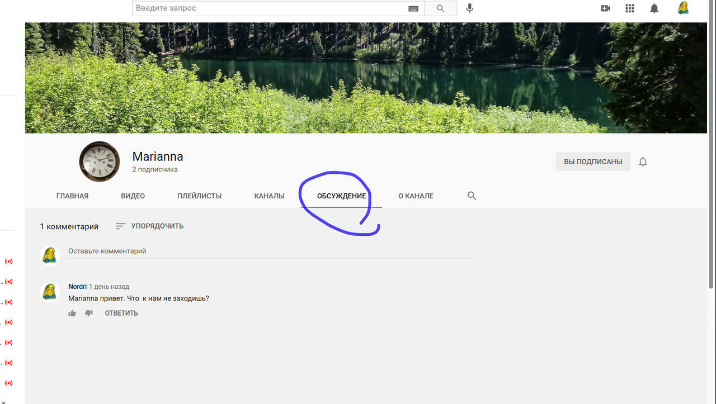The height and width of the screenshot is (404, 716).
Task: Switch to the ГЛАВНАЯ tab
Action: [x=72, y=196]
